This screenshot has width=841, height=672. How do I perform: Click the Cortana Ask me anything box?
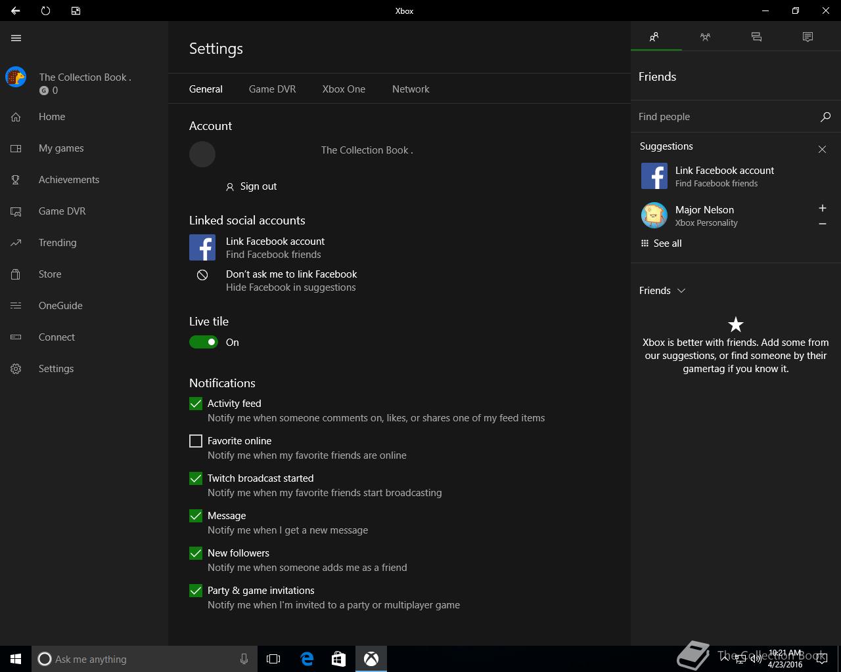pos(144,659)
